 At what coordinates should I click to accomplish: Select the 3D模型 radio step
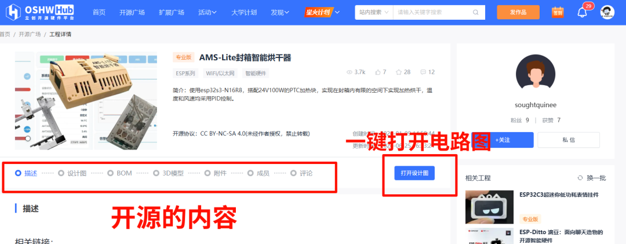tap(169, 173)
